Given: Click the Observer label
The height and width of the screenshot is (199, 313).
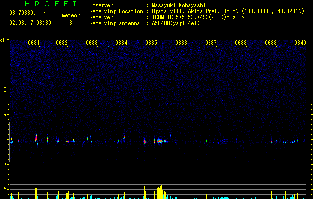Looking at the screenshot, I should 101,5.
